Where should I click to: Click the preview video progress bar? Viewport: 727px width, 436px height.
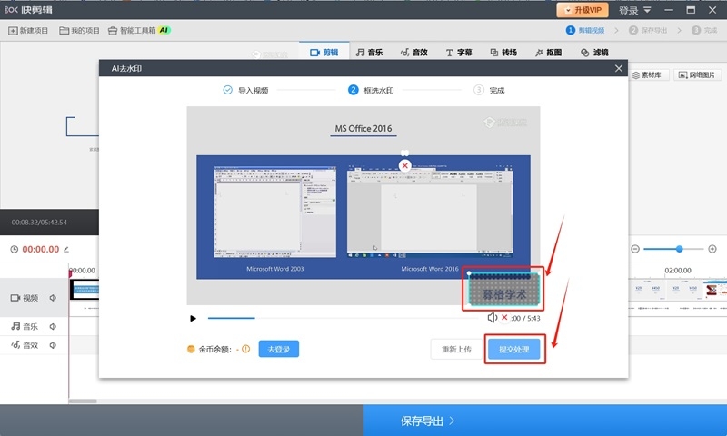(x=344, y=318)
